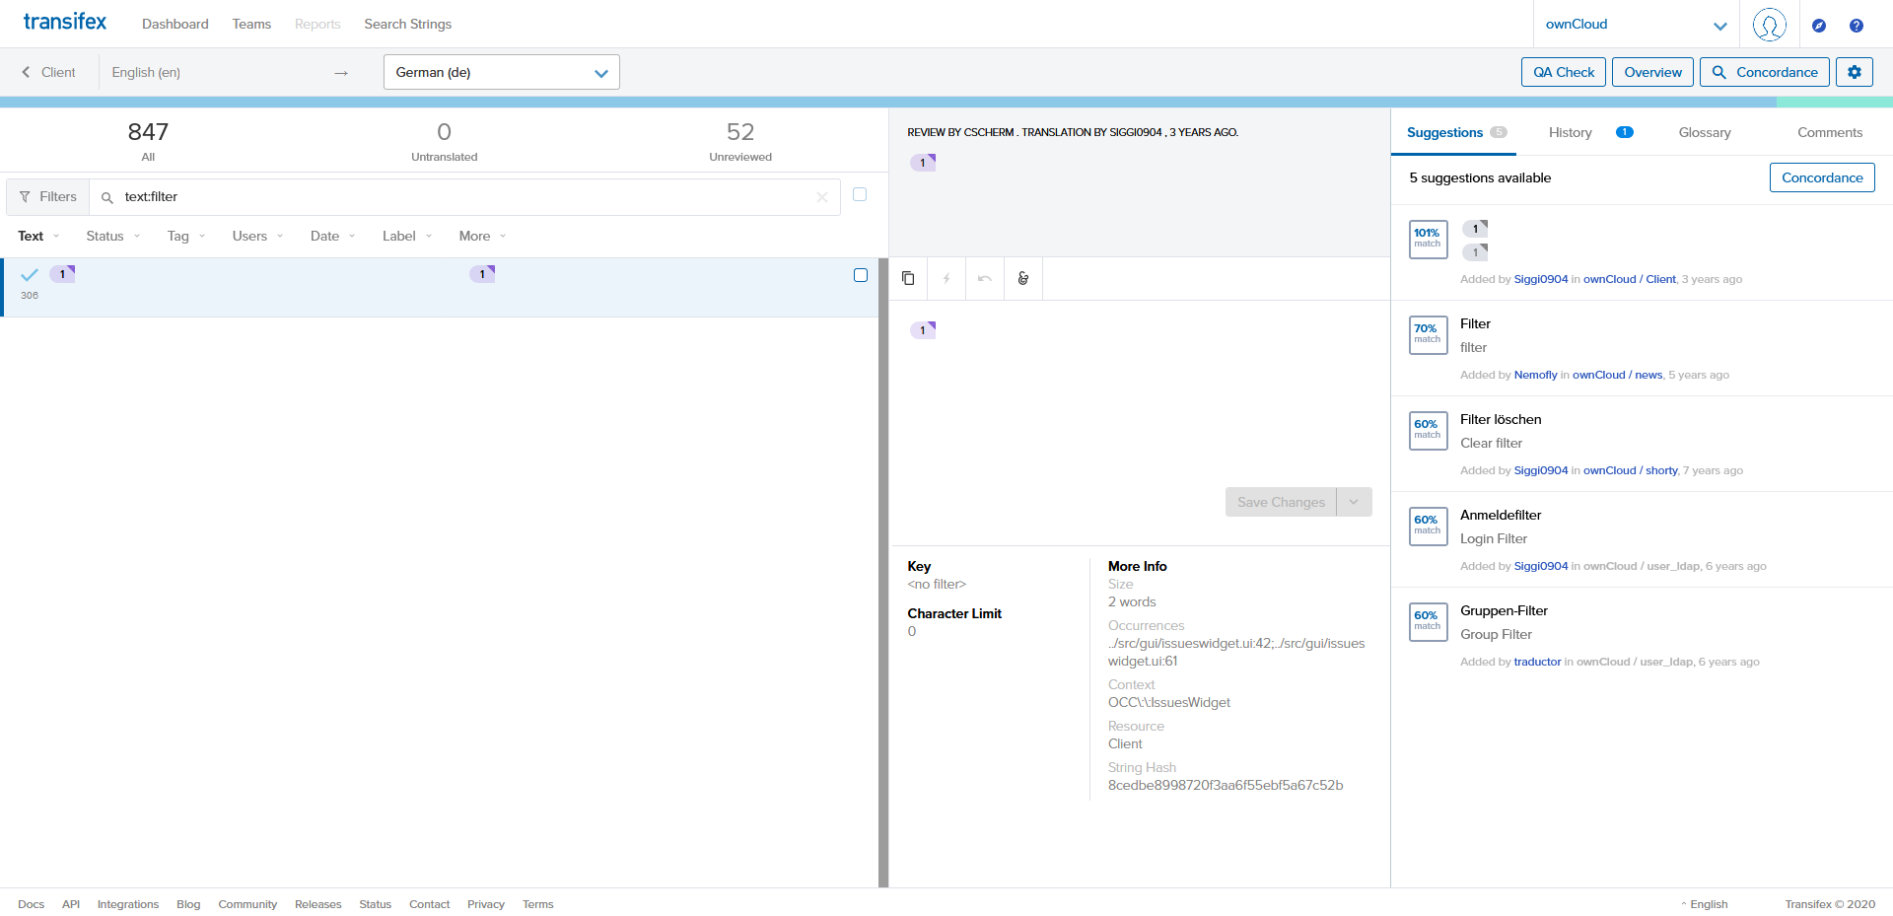1893x916 pixels.
Task: Open Nemofly's profile link
Action: click(x=1535, y=375)
